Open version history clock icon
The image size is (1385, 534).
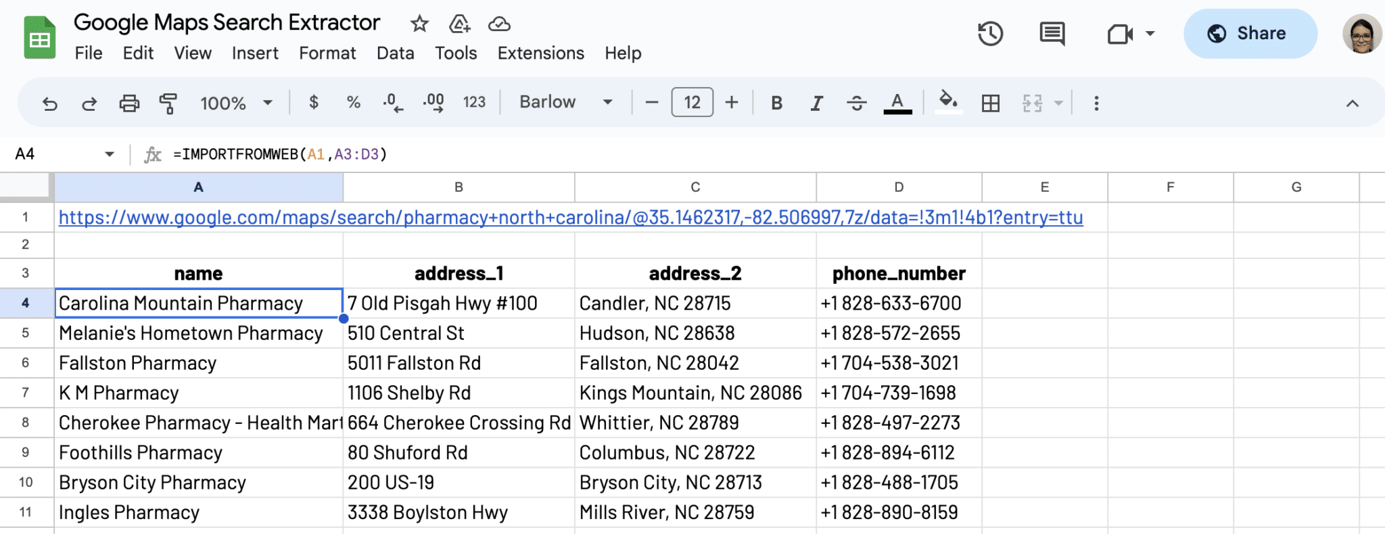pyautogui.click(x=990, y=34)
